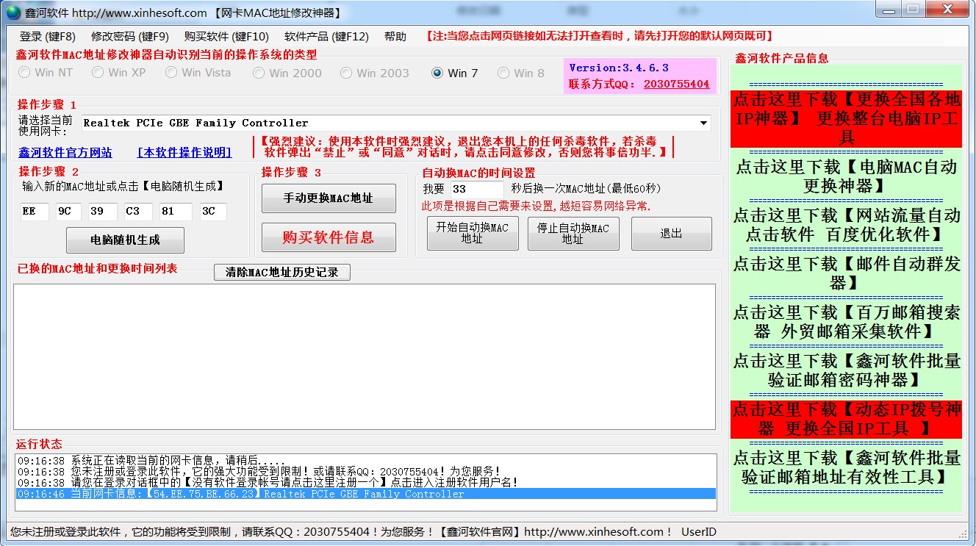Image resolution: width=976 pixels, height=546 pixels.
Task: Click the globe app icon in title bar
Action: tap(13, 12)
